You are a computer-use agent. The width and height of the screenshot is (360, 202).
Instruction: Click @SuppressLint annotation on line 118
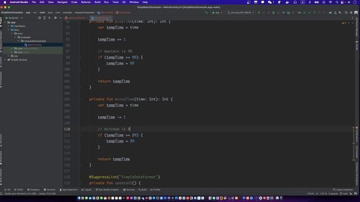103,177
